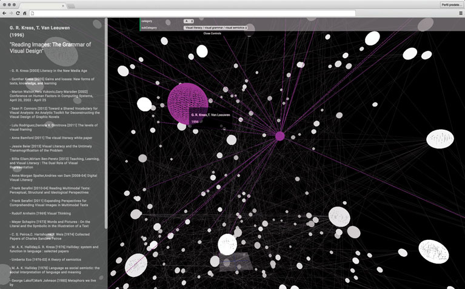Select Jessie Beier [2013] Visual Literacy entry
Screen dimensions: 465x289
pyautogui.click(x=51, y=148)
